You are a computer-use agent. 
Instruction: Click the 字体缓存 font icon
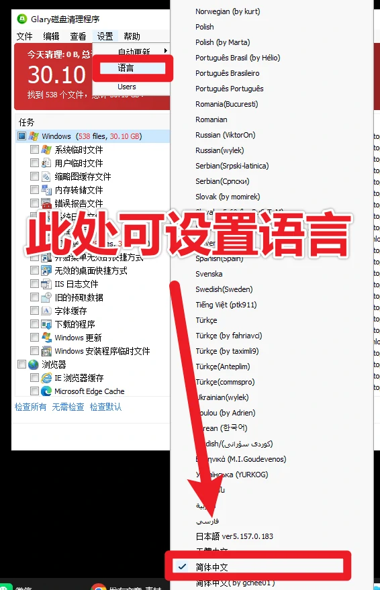click(x=46, y=310)
